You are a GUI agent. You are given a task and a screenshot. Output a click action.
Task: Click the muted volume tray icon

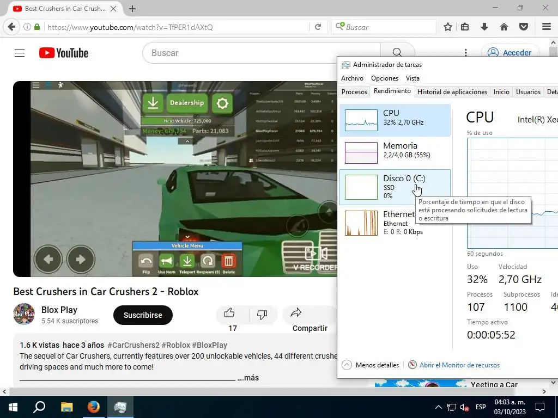(x=464, y=407)
